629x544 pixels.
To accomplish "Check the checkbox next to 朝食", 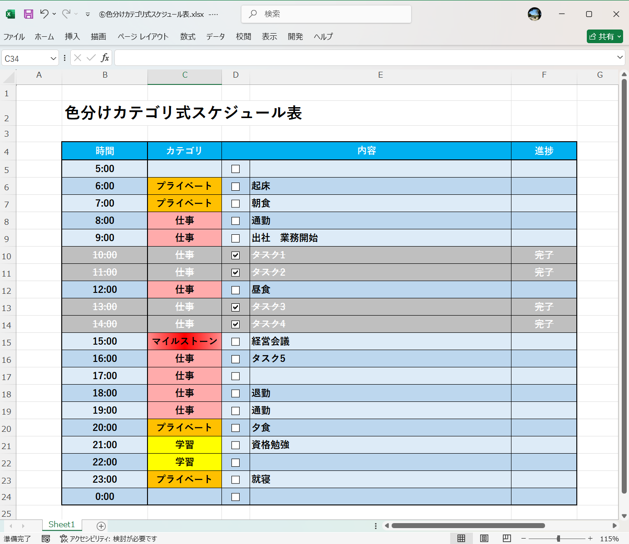I will (x=235, y=203).
